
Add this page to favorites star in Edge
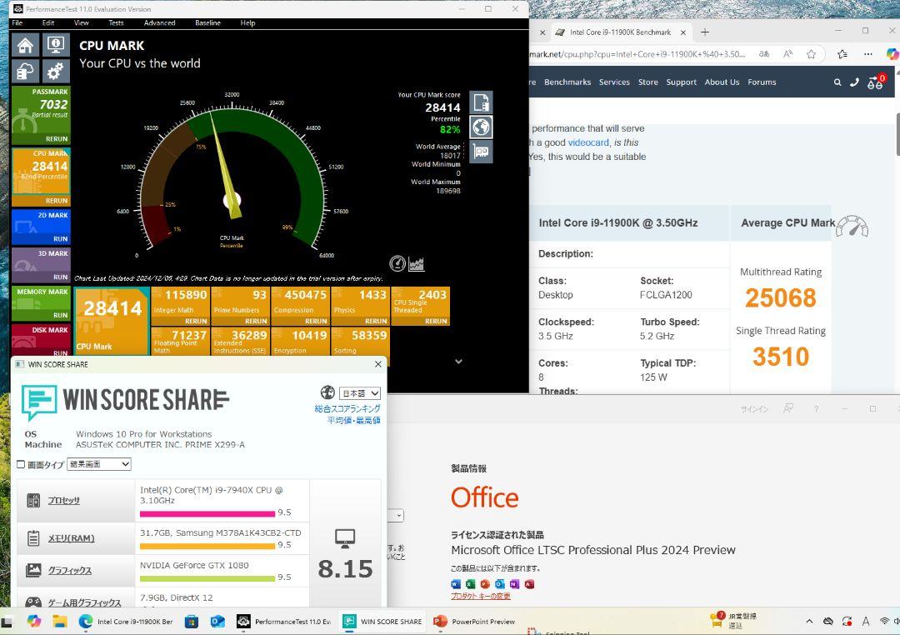(x=811, y=54)
